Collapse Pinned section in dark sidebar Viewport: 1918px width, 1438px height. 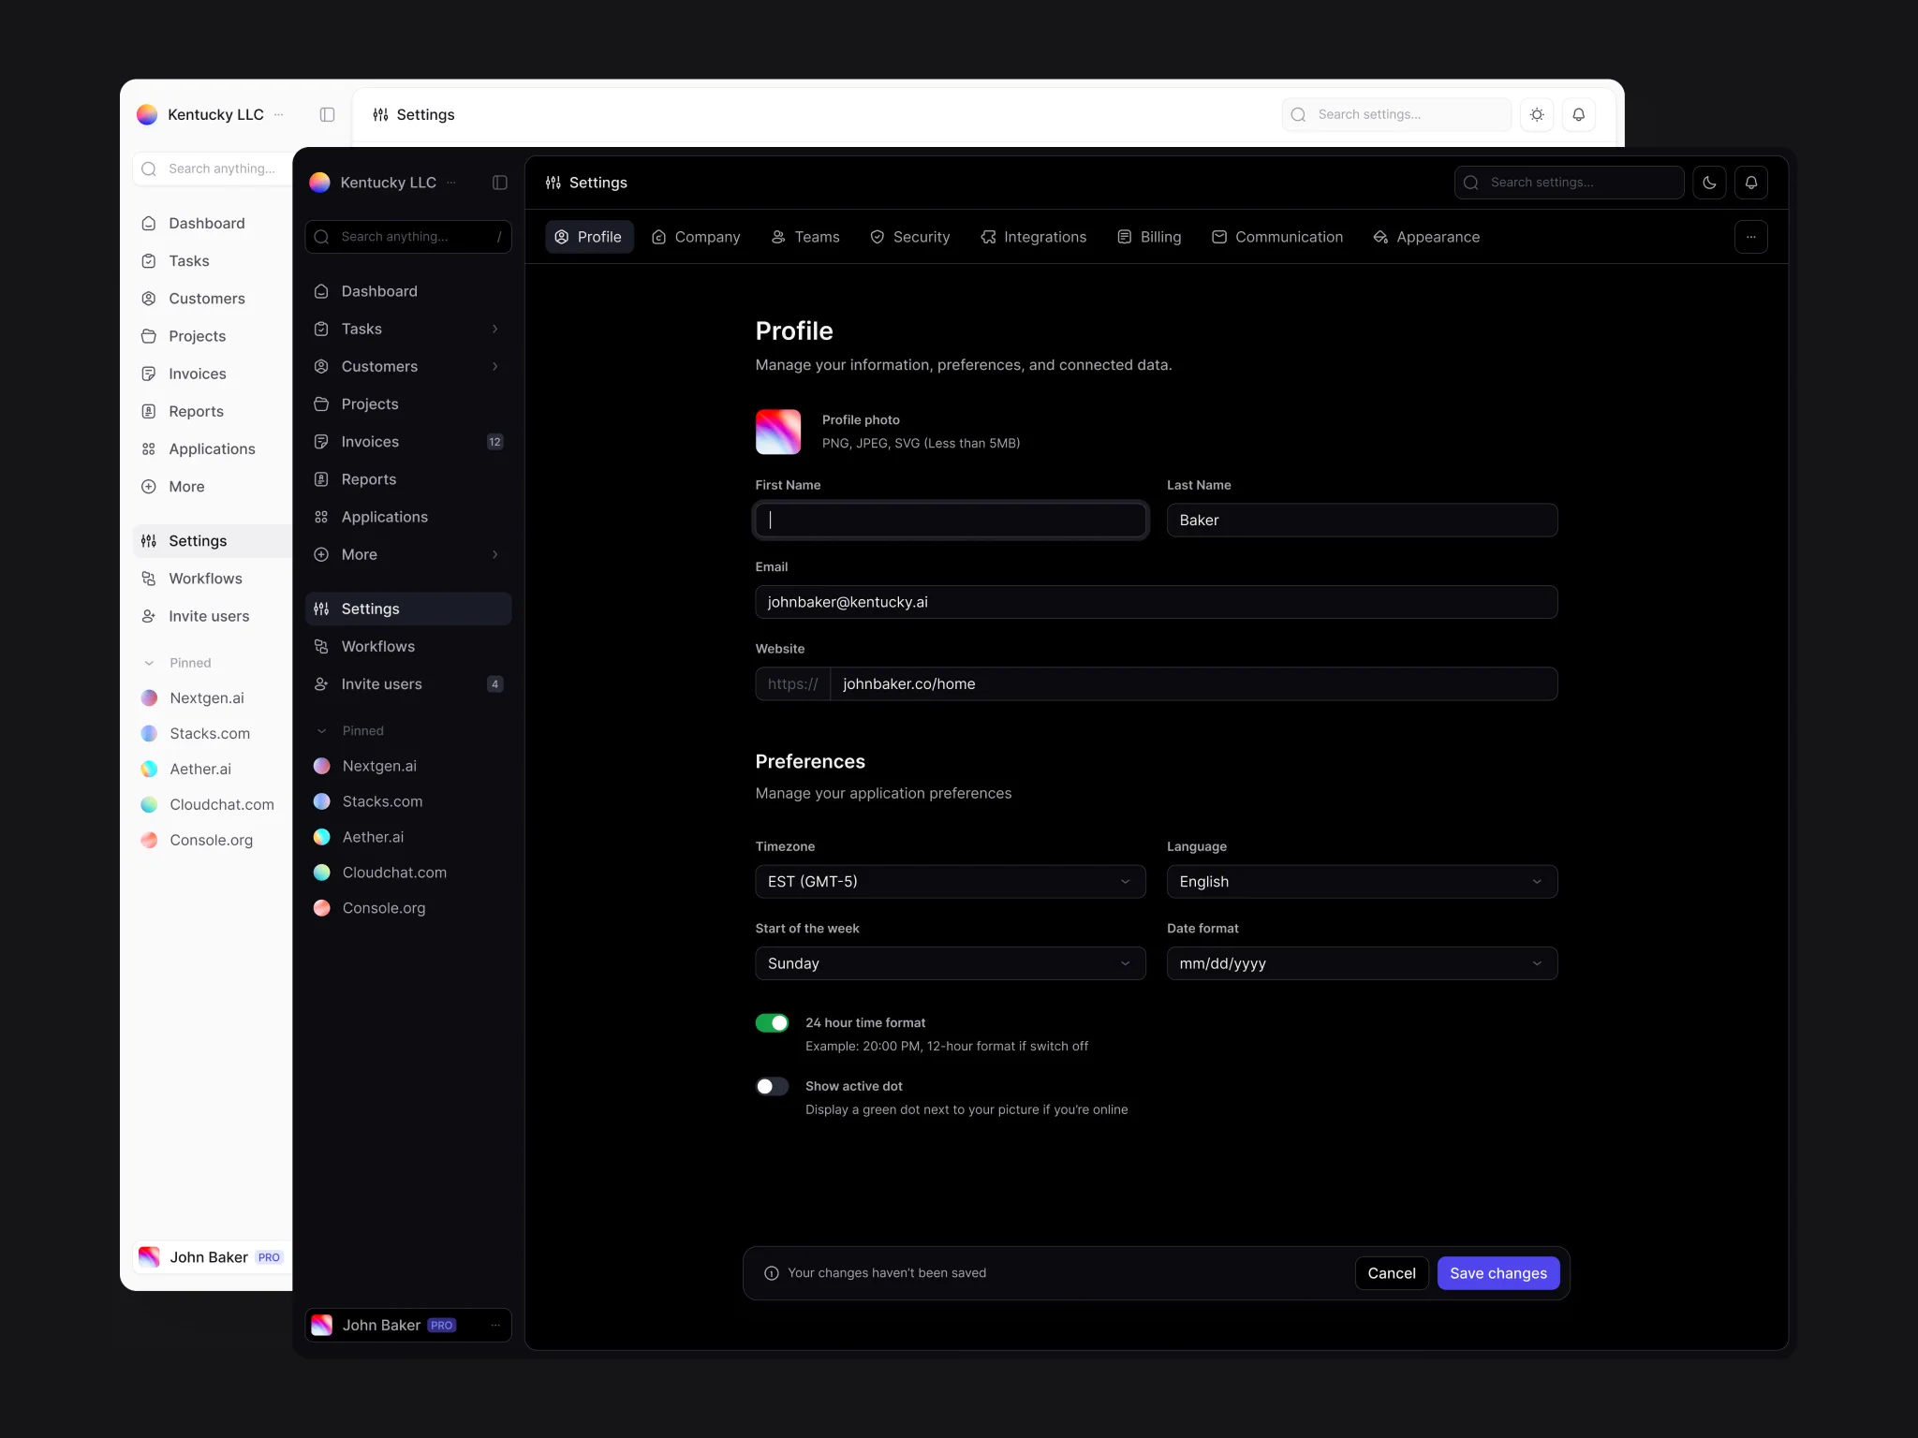click(x=321, y=731)
